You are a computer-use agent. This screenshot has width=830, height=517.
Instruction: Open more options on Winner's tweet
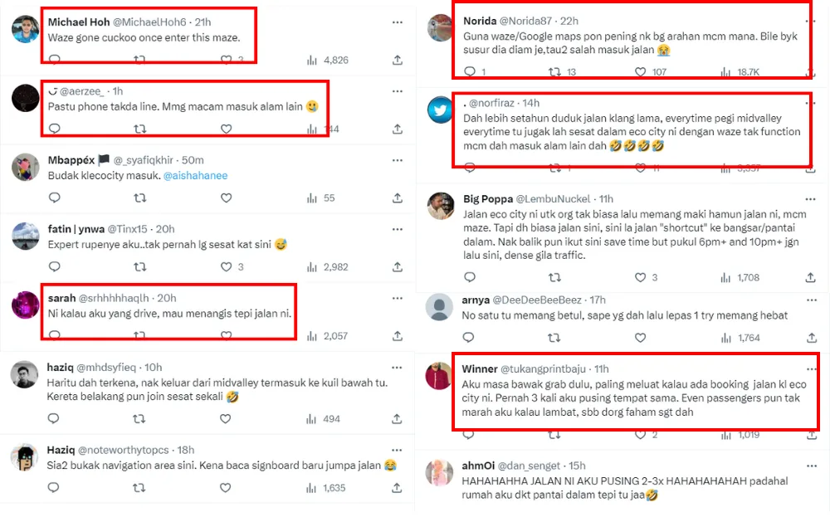[x=811, y=368]
